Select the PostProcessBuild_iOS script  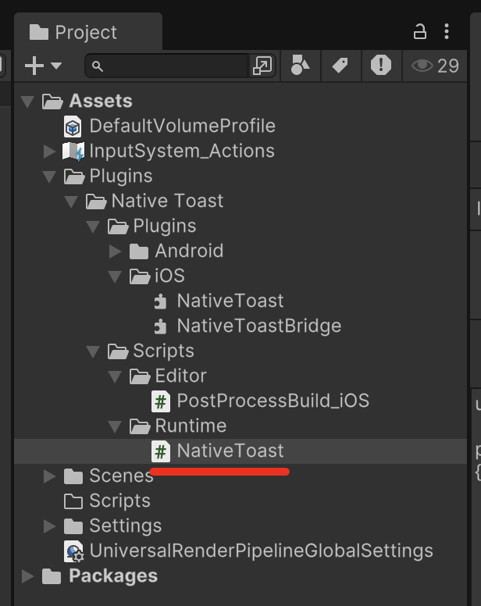click(261, 401)
